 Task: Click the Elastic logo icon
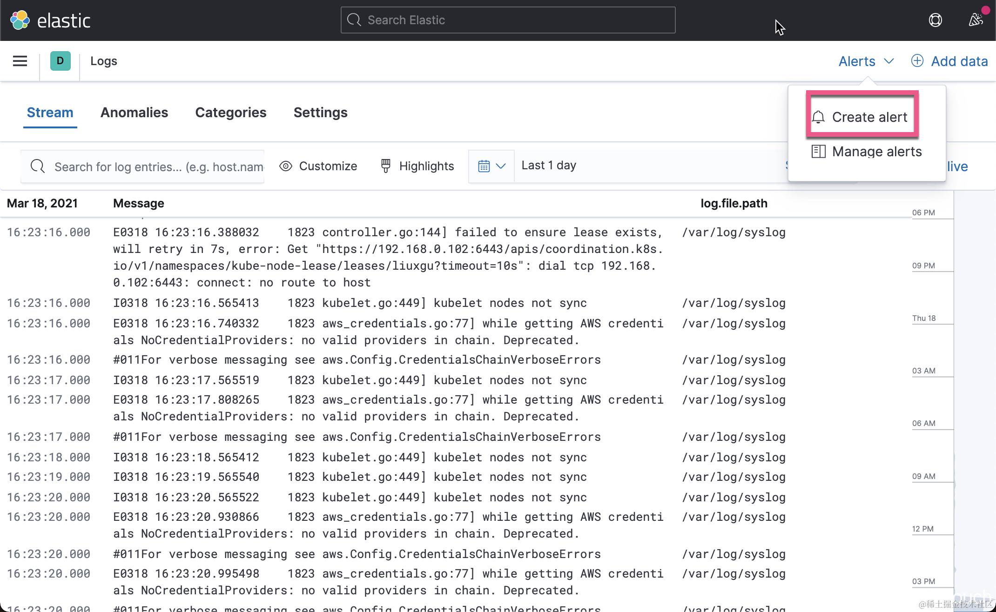click(20, 20)
